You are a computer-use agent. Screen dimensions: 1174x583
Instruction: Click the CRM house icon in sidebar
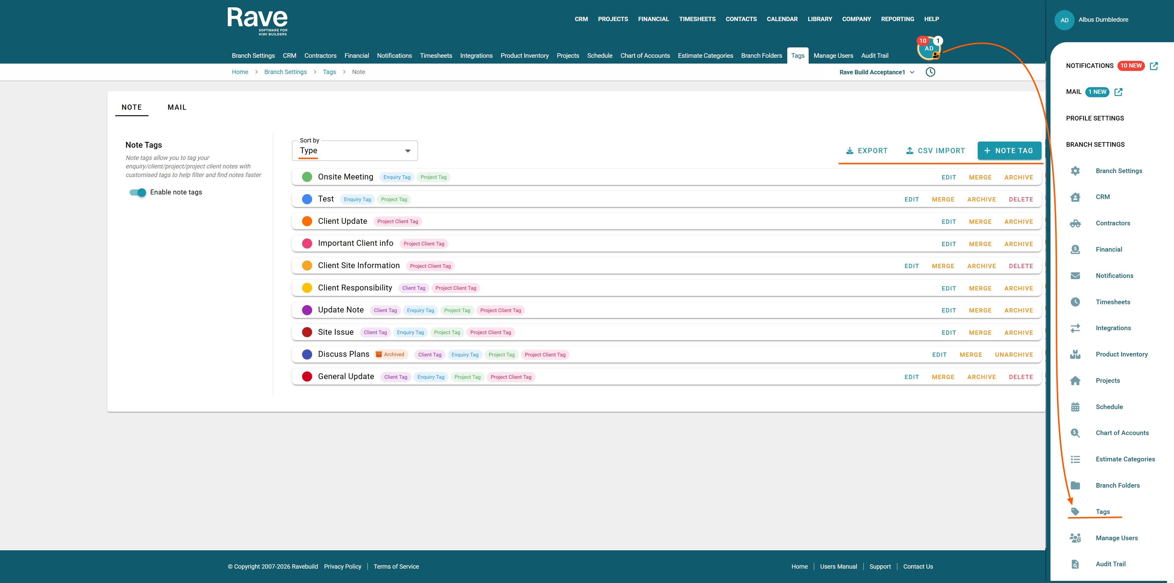coord(1075,197)
